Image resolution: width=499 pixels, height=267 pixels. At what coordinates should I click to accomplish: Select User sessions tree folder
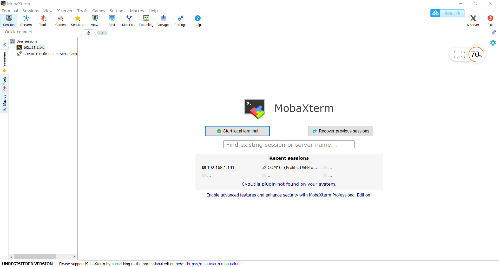point(27,41)
